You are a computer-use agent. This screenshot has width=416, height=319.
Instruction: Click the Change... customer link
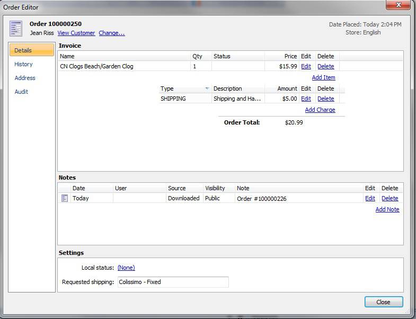pyautogui.click(x=112, y=33)
